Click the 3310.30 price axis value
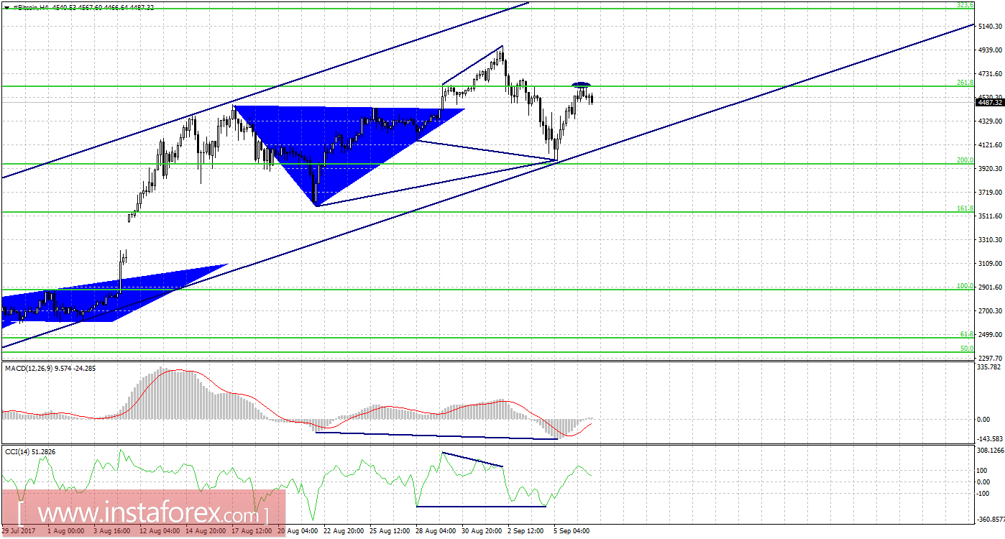 pos(990,239)
